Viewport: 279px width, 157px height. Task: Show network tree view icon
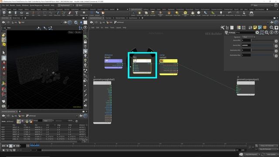227,27
